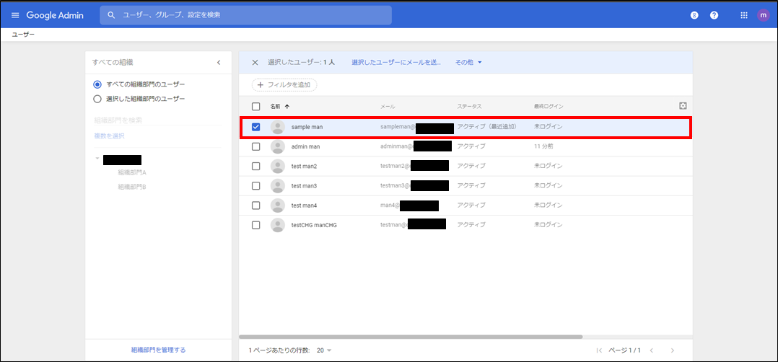Select 選択した組織部門のユーザー radio button

pyautogui.click(x=97, y=99)
